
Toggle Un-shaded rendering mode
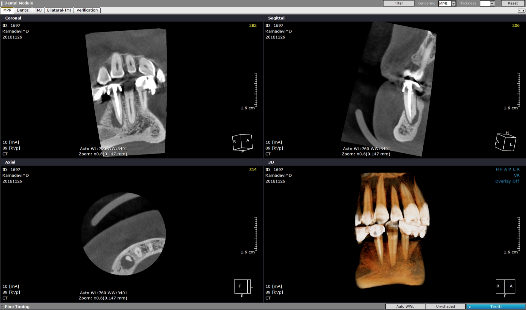445,306
